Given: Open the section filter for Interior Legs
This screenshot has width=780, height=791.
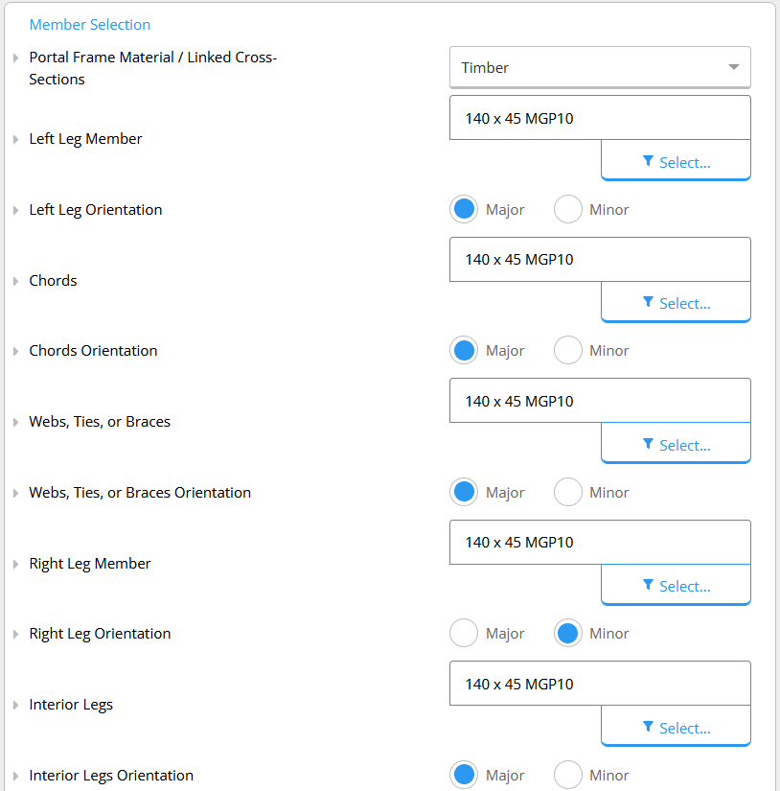Looking at the screenshot, I should tap(676, 727).
